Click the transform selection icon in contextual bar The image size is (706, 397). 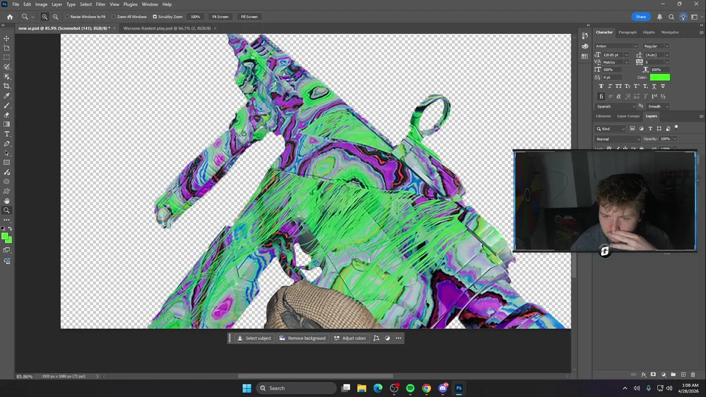[x=376, y=338]
